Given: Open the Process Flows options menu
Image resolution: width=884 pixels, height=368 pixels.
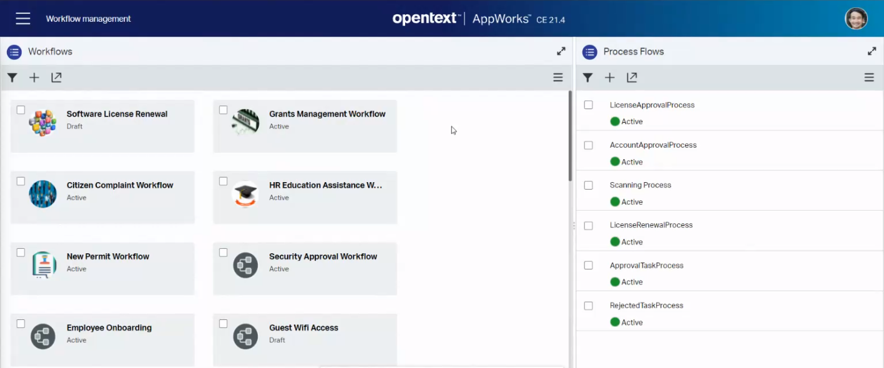Looking at the screenshot, I should click(x=868, y=77).
